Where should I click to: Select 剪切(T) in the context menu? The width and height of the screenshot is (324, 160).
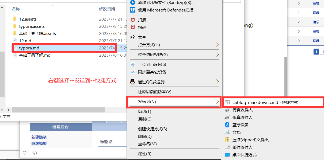144,111
